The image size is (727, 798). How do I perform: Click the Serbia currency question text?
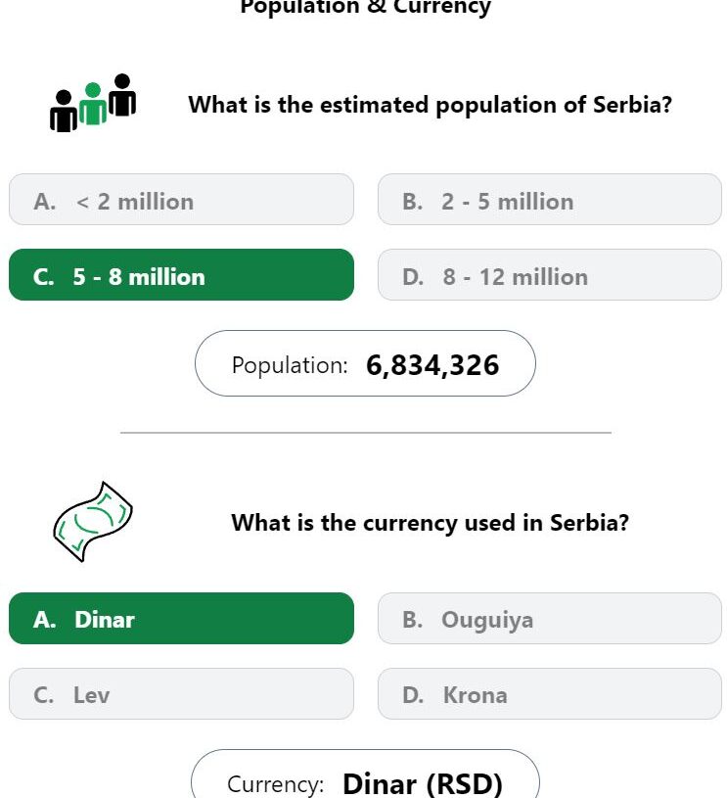pos(430,523)
